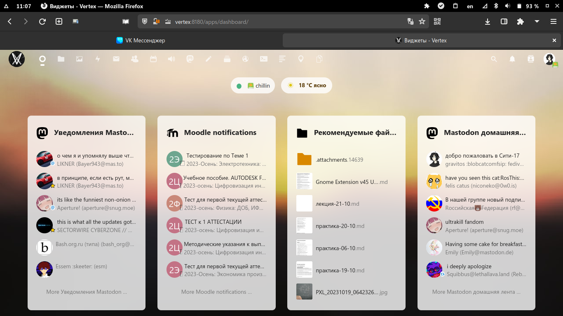Open the notifications bell icon
Image resolution: width=563 pixels, height=316 pixels.
[512, 59]
